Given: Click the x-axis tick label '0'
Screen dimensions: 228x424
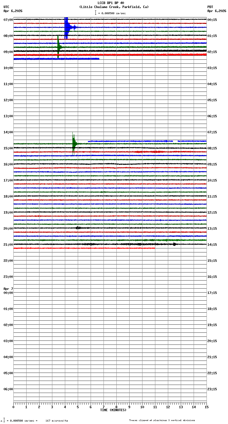Looking at the screenshot, I should (x=13, y=407).
